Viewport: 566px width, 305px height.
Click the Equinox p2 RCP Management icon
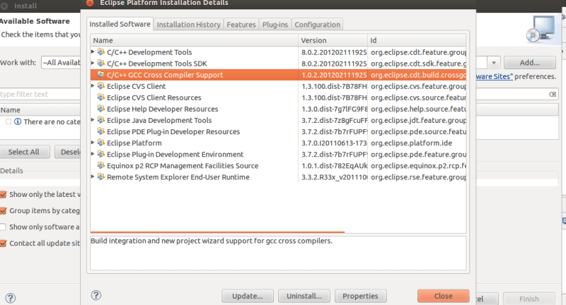coord(101,165)
